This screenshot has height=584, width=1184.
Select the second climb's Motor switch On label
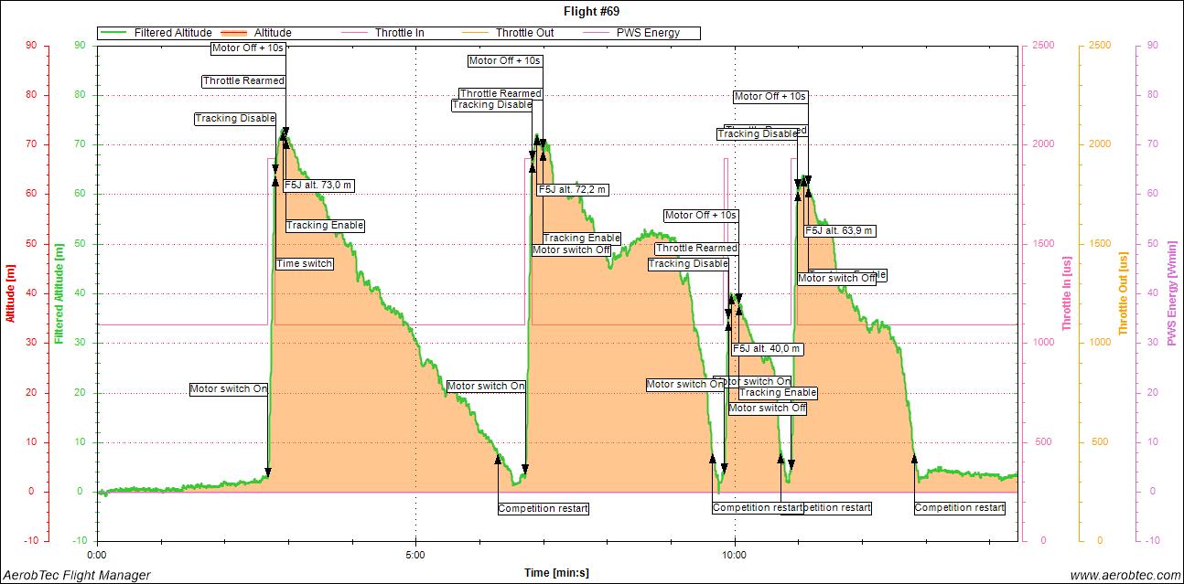point(486,386)
